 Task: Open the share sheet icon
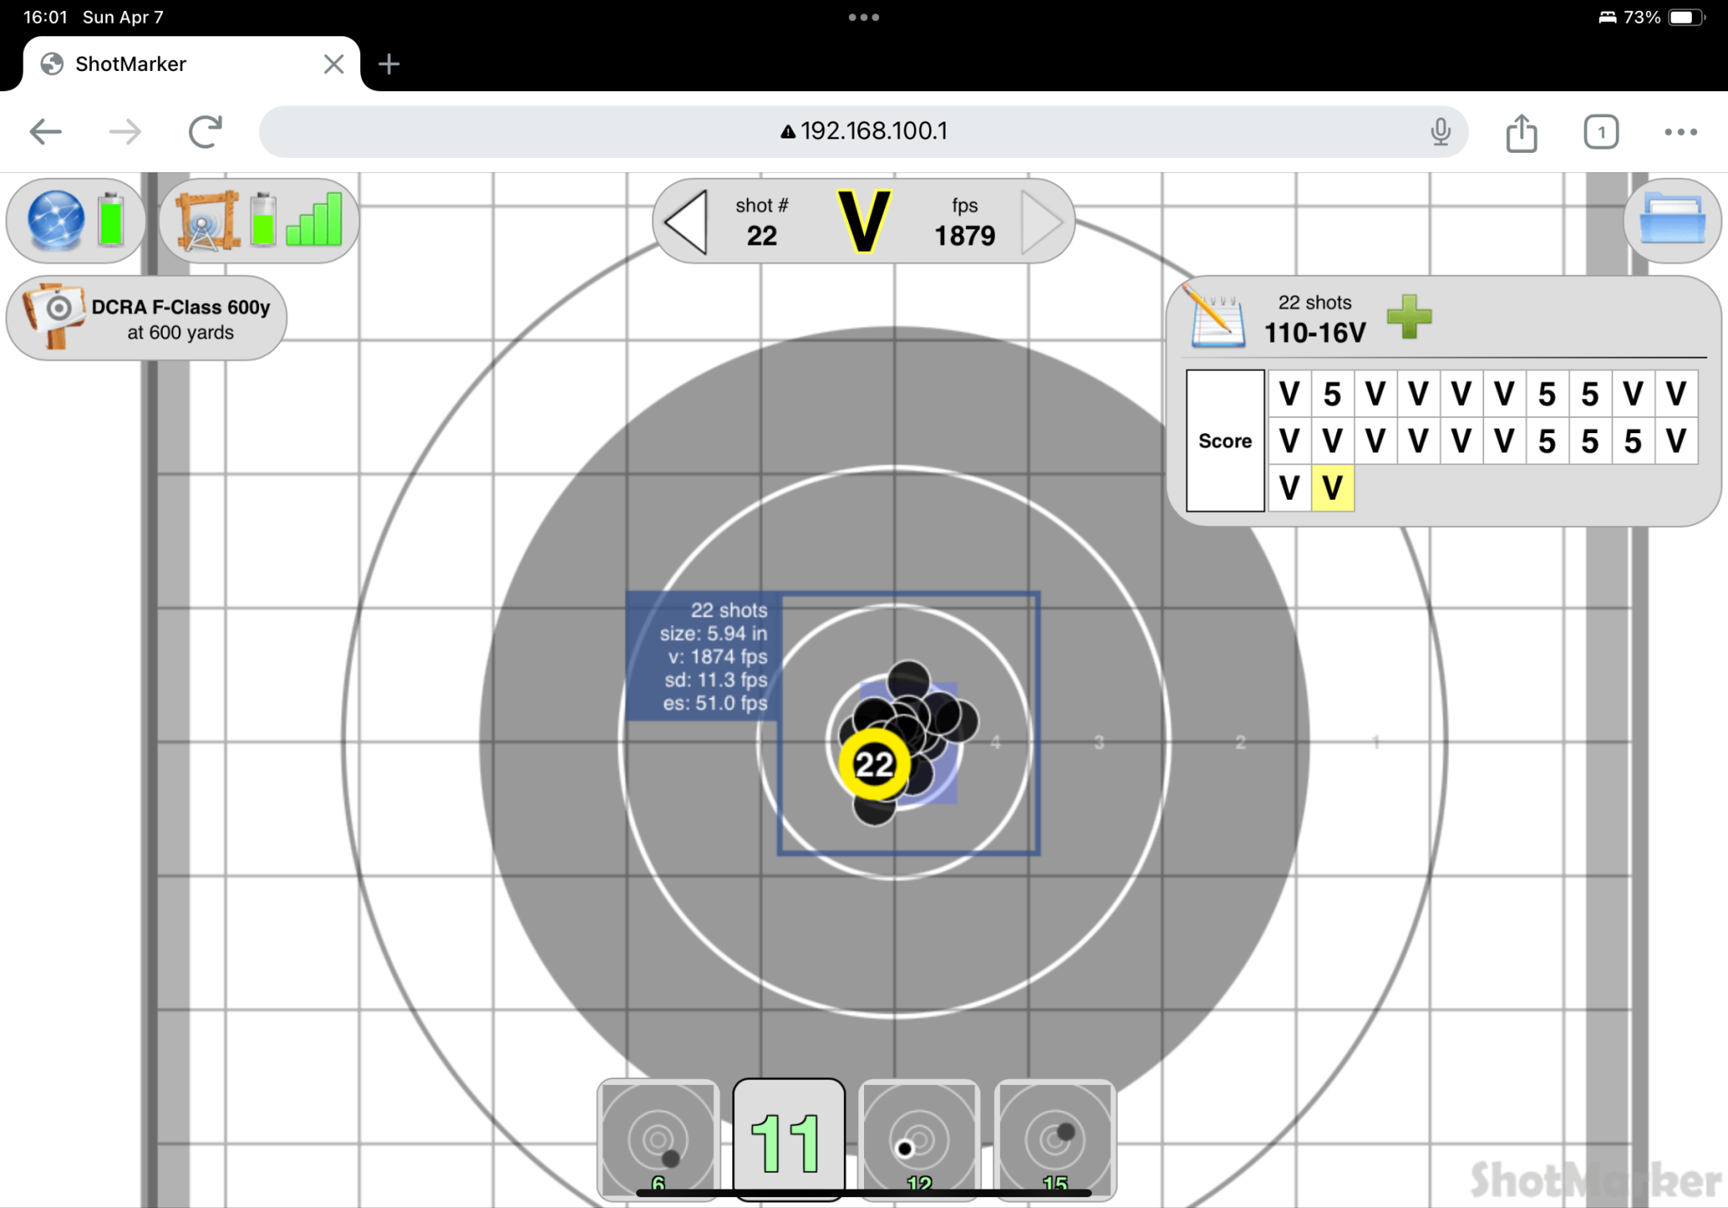pyautogui.click(x=1521, y=133)
